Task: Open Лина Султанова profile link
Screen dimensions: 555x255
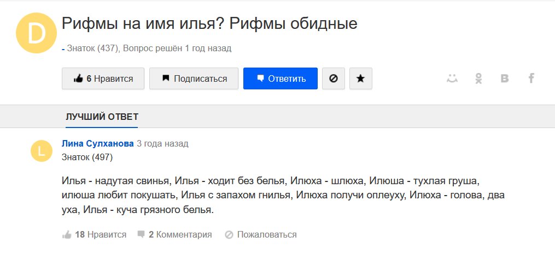Action: coord(98,144)
